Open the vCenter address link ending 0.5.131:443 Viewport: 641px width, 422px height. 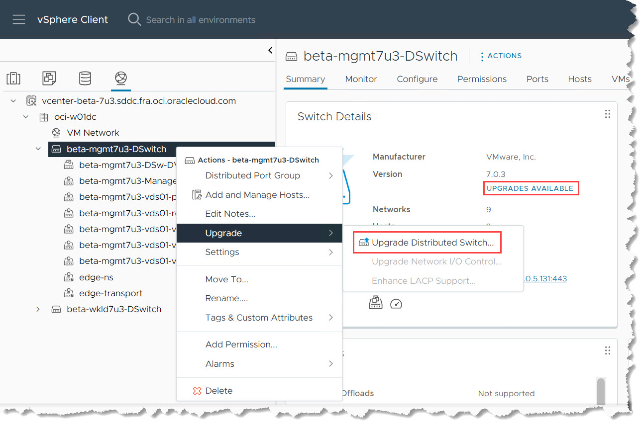(x=545, y=278)
